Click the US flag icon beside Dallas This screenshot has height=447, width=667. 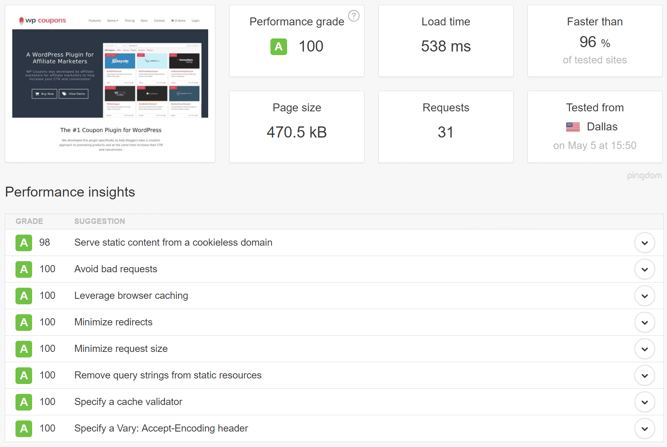(x=573, y=127)
